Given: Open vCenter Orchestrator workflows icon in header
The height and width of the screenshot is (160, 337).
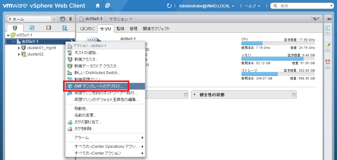Looking at the screenshot, I should tap(108, 6).
